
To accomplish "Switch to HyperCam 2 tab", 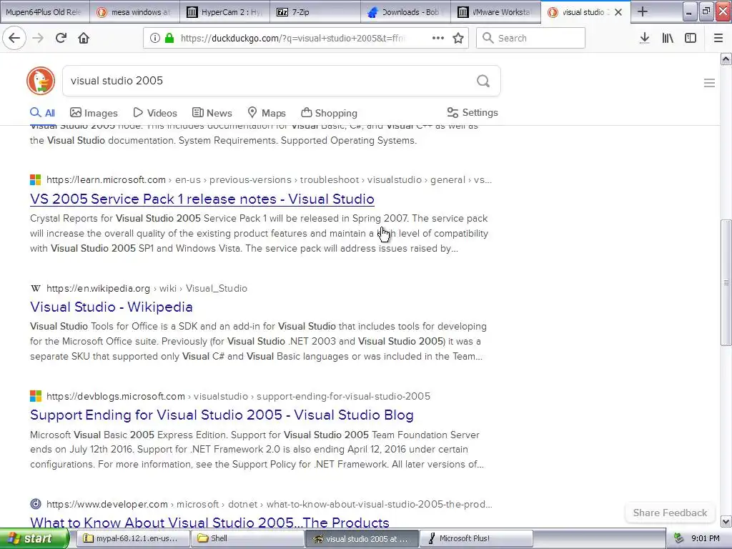I will [224, 12].
